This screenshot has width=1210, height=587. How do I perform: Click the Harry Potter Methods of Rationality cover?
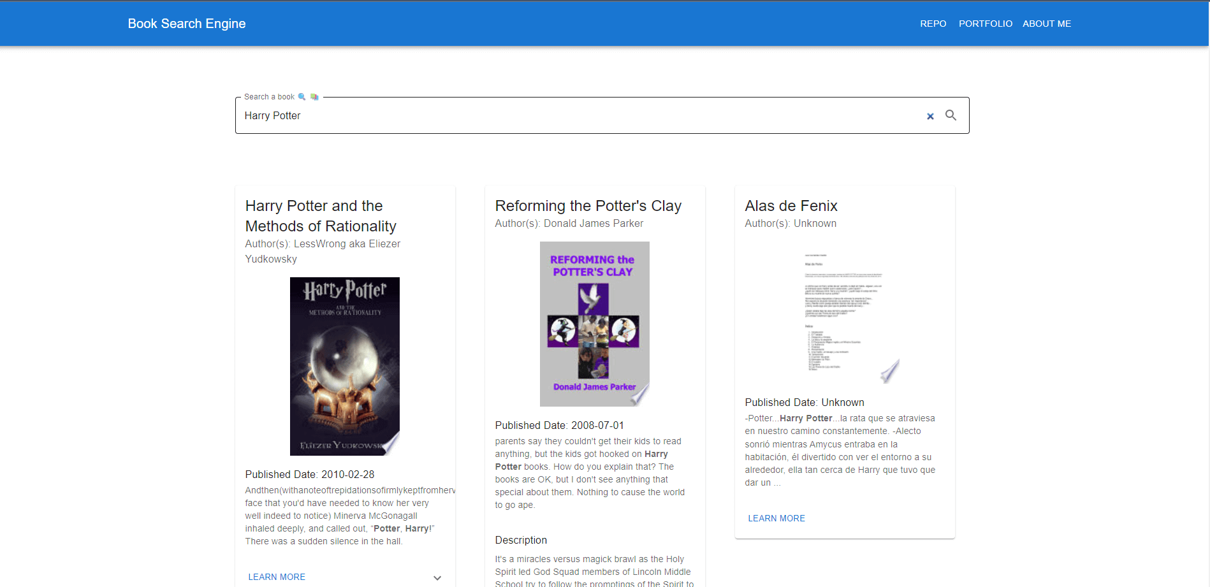point(345,366)
